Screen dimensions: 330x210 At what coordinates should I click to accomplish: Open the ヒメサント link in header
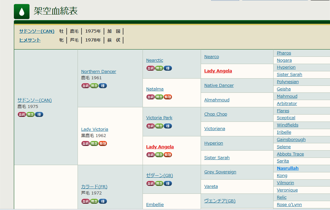coord(30,40)
